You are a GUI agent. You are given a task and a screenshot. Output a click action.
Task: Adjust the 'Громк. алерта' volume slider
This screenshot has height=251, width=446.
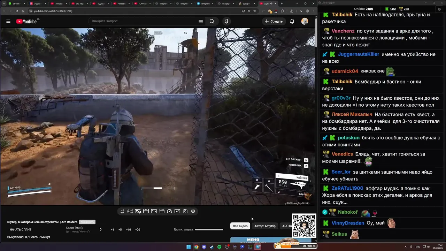(209, 230)
